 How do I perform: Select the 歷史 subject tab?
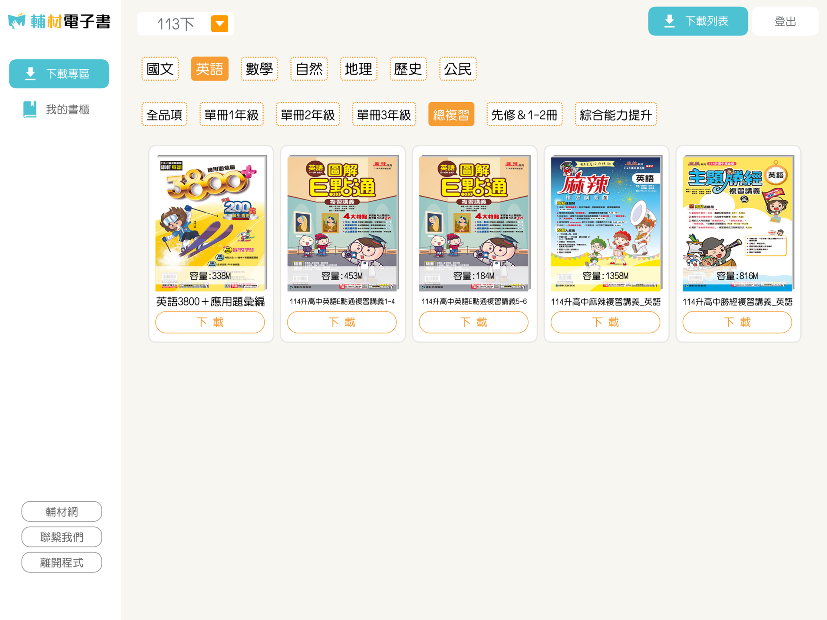[408, 69]
